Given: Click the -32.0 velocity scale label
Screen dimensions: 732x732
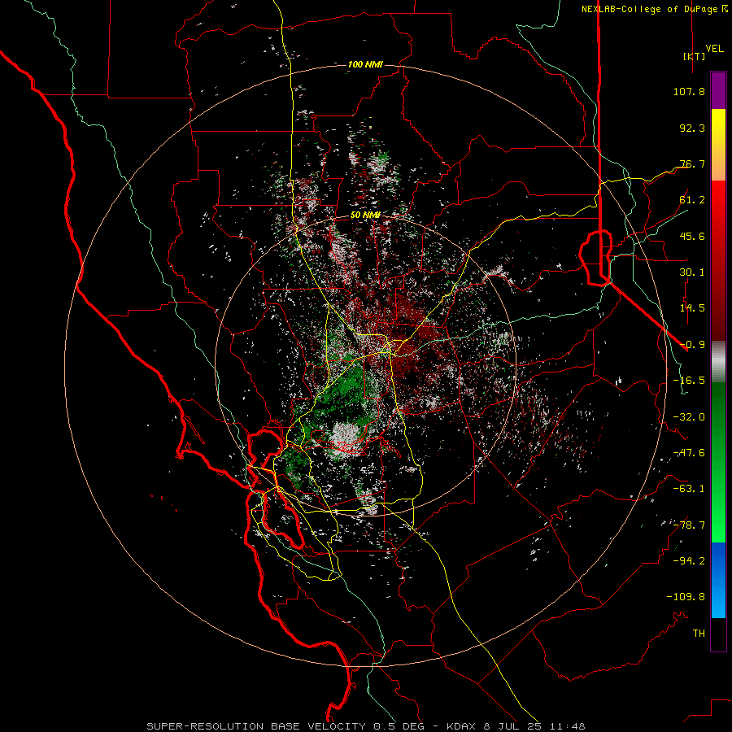Looking at the screenshot, I should point(689,417).
